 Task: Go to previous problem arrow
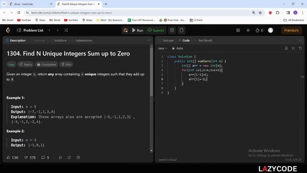pyautogui.click(x=49, y=30)
